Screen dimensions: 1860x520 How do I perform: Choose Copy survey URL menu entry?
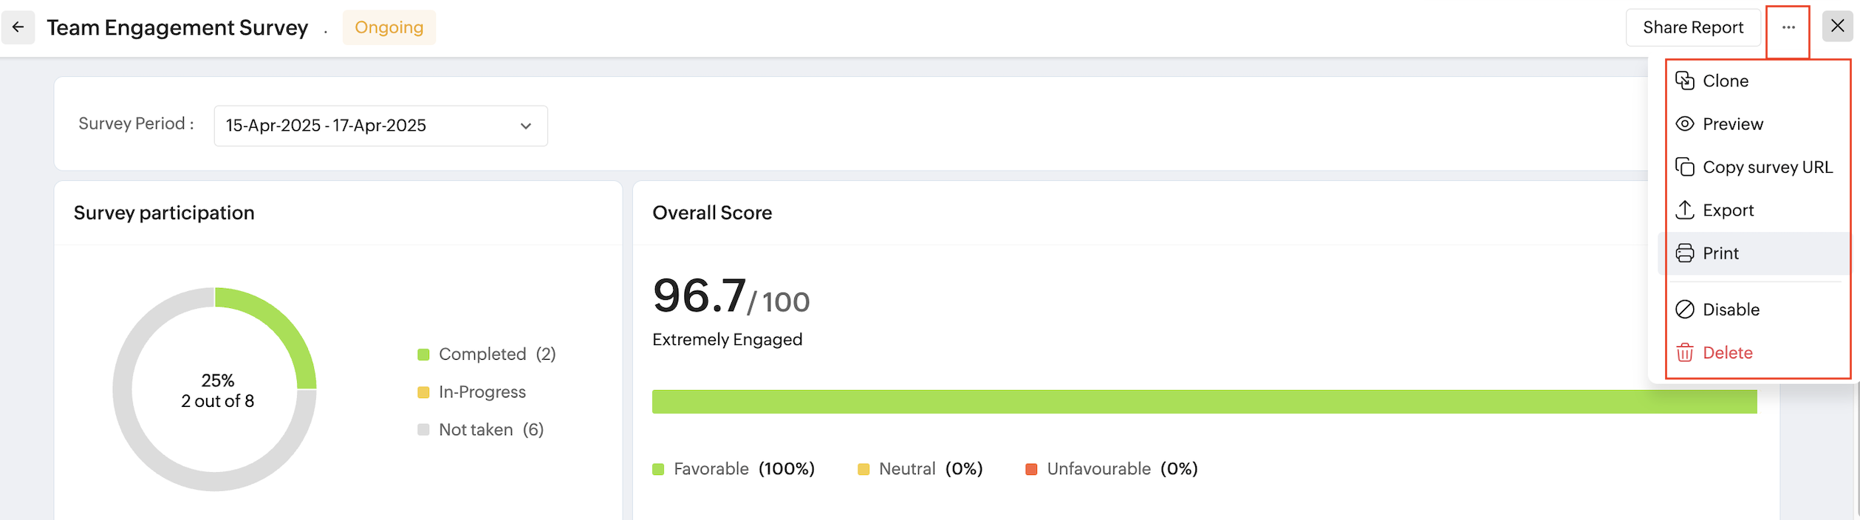click(1767, 167)
